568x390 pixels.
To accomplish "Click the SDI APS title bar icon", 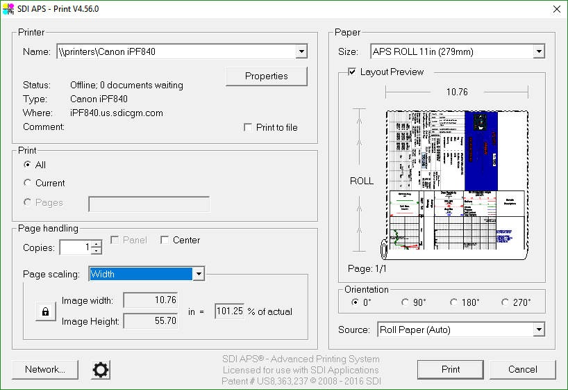I will (x=8, y=8).
